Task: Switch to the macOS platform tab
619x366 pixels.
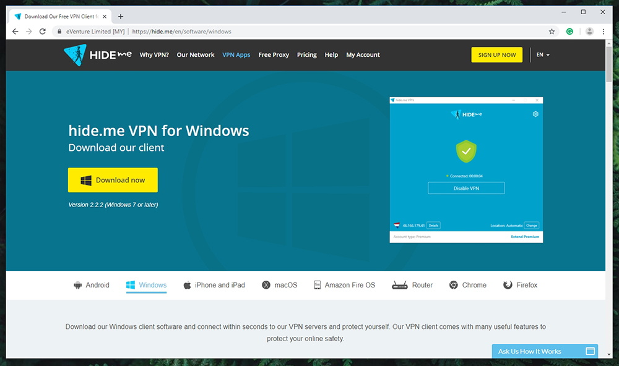Action: [x=279, y=285]
